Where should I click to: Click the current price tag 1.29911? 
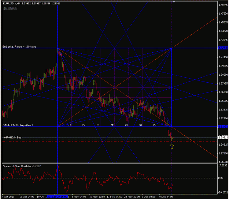click(x=223, y=138)
